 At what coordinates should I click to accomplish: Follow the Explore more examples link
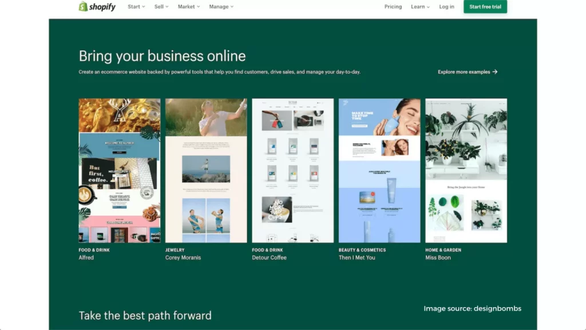point(468,72)
